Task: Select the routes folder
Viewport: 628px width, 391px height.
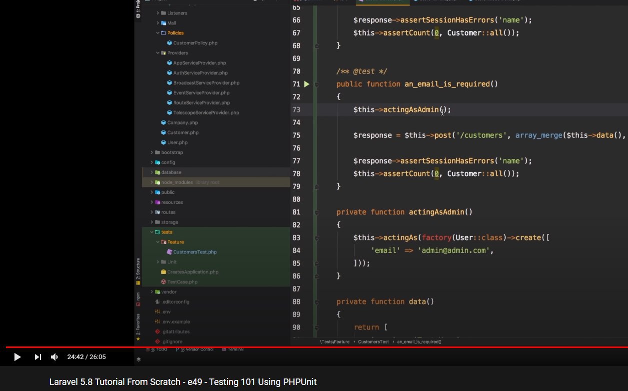Action: coord(168,212)
